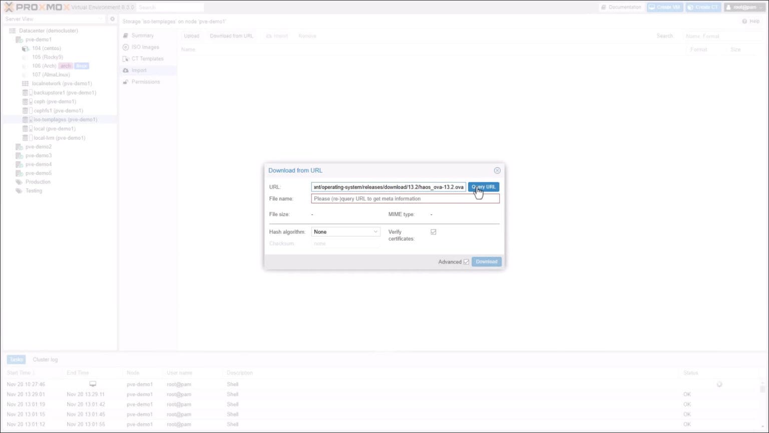Open Help via the question mark icon

pyautogui.click(x=745, y=21)
